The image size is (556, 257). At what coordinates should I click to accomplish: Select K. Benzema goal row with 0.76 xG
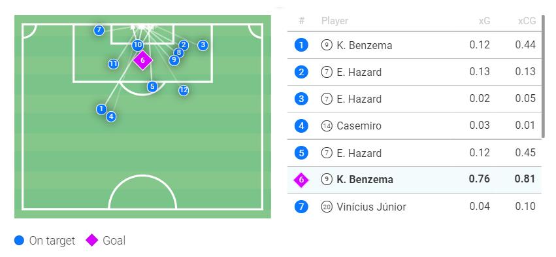414,180
